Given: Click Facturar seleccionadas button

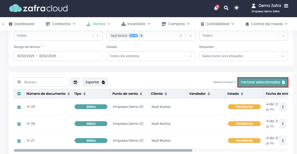Looking at the screenshot, I should tap(263, 82).
